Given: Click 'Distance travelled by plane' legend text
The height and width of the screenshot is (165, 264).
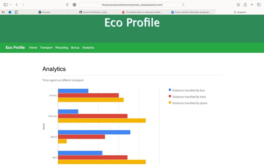Looking at the screenshot, I should [190, 103].
